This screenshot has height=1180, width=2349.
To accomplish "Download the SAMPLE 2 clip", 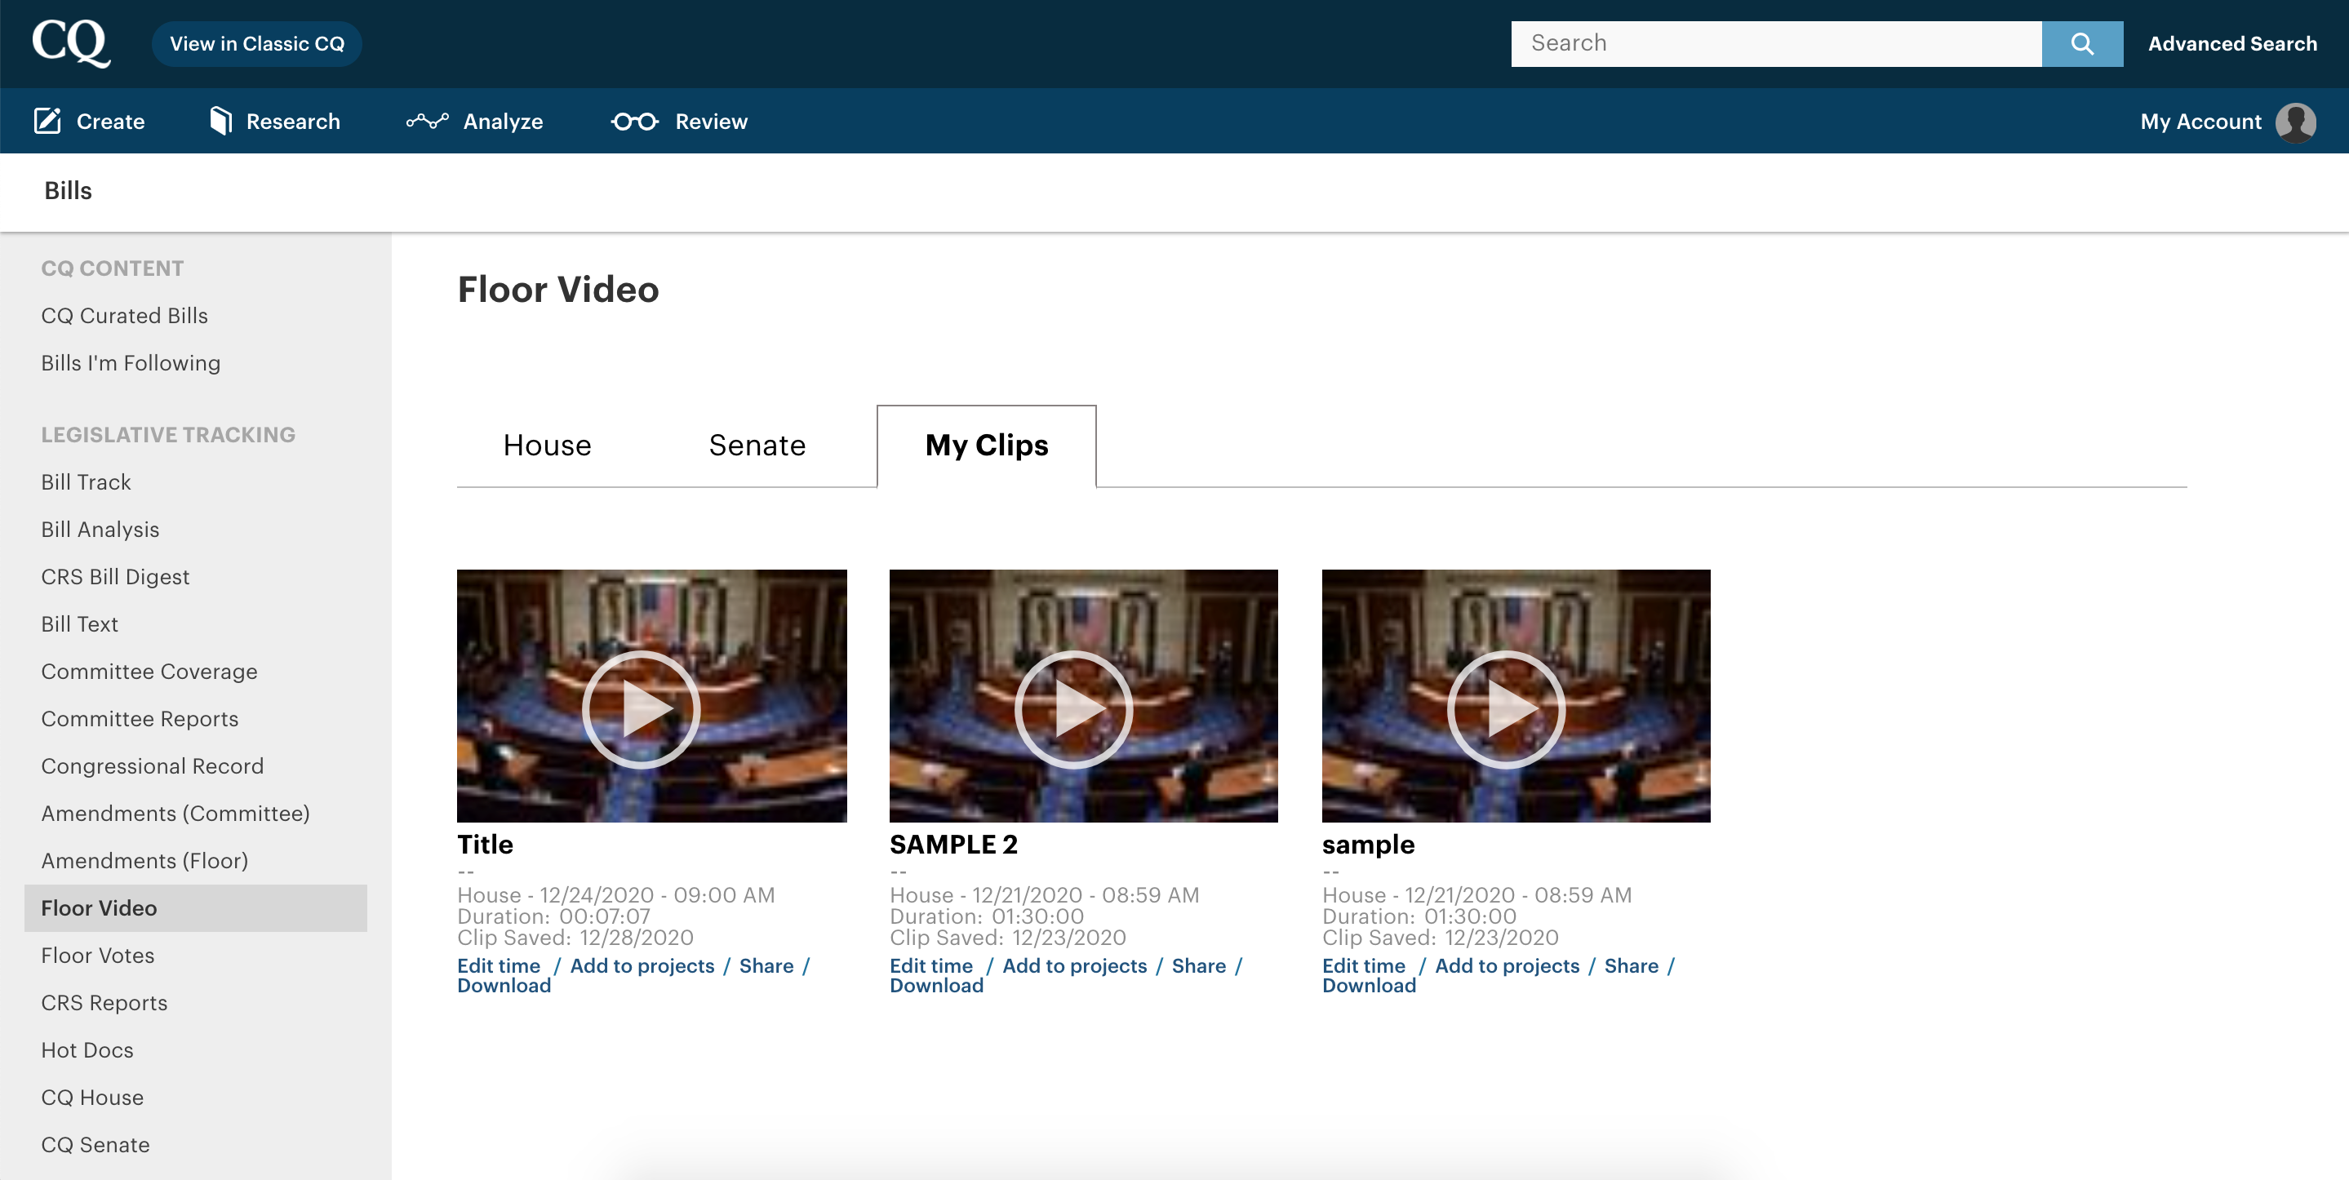I will (x=936, y=986).
